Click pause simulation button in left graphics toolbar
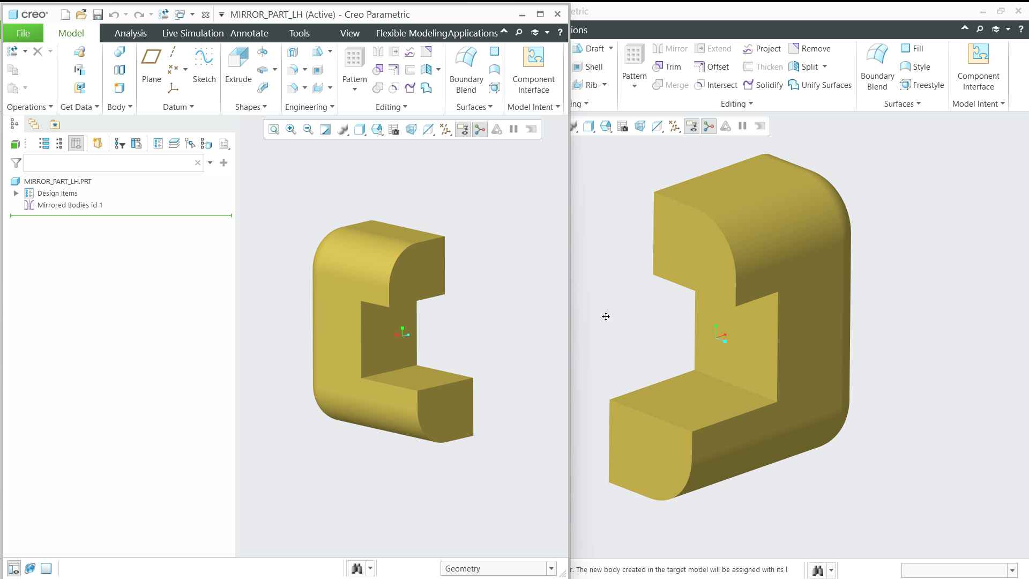Image resolution: width=1029 pixels, height=579 pixels. [x=513, y=129]
